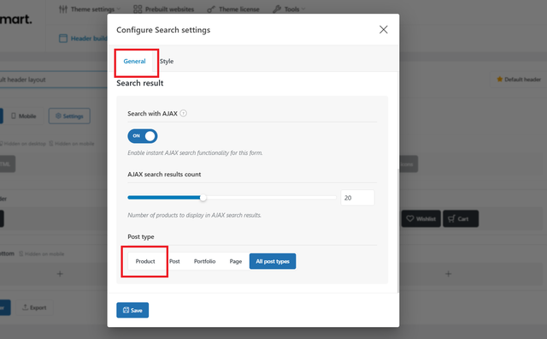Click the shopping cart icon

[452, 219]
